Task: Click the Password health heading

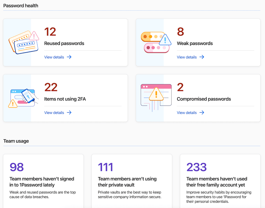Action: (x=21, y=6)
